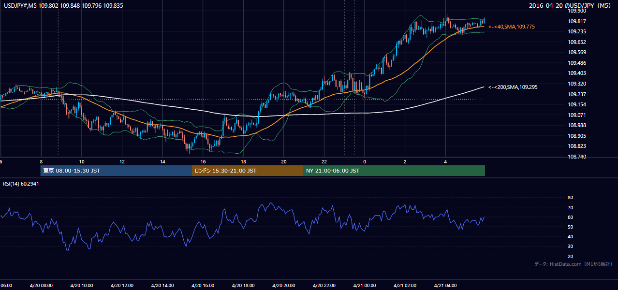618x290 pixels.
Task: Click the 4/20 20:00 date axis label
Action: [x=283, y=285]
